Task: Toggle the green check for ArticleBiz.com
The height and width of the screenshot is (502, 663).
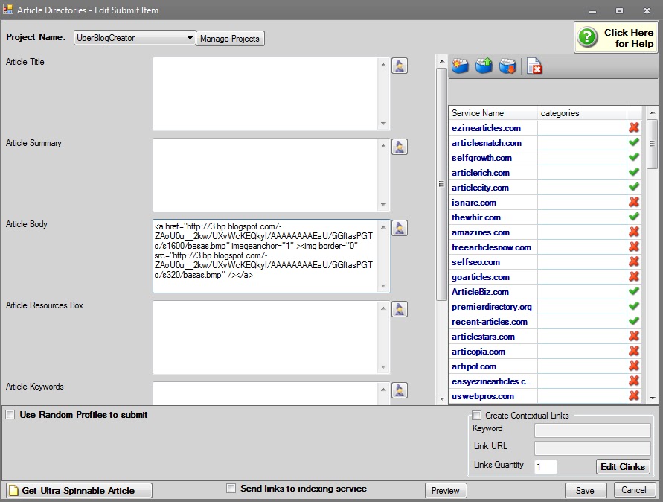Action: (634, 291)
